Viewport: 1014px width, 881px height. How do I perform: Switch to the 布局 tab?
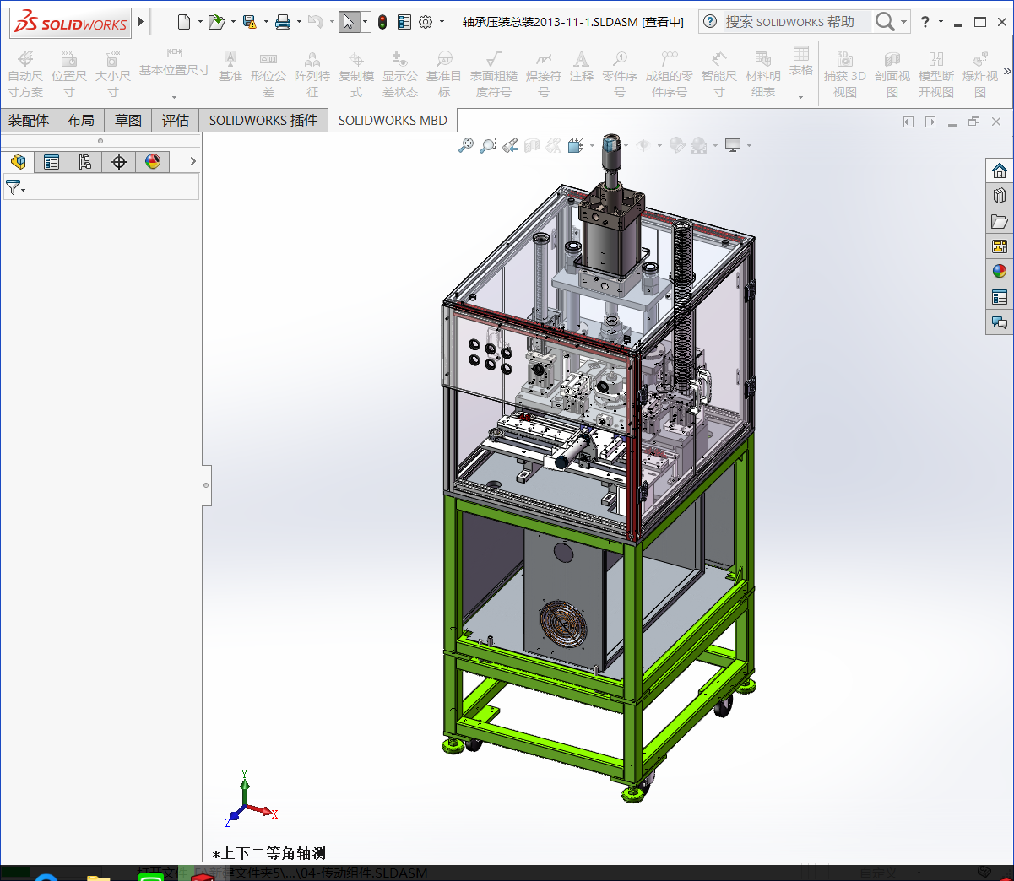point(81,121)
